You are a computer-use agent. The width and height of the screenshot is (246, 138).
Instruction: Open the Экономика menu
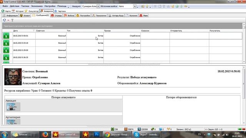[x=37, y=6]
